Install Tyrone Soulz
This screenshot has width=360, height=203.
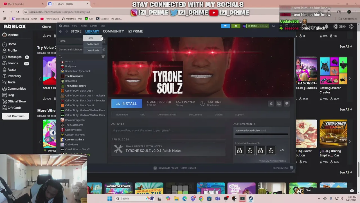[127, 103]
